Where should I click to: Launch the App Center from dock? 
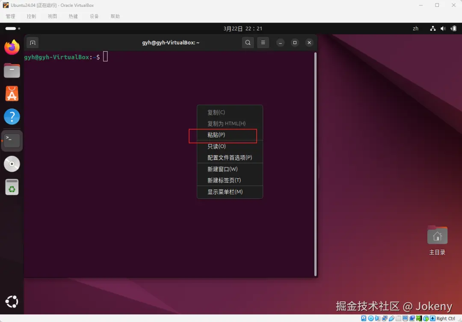point(12,94)
